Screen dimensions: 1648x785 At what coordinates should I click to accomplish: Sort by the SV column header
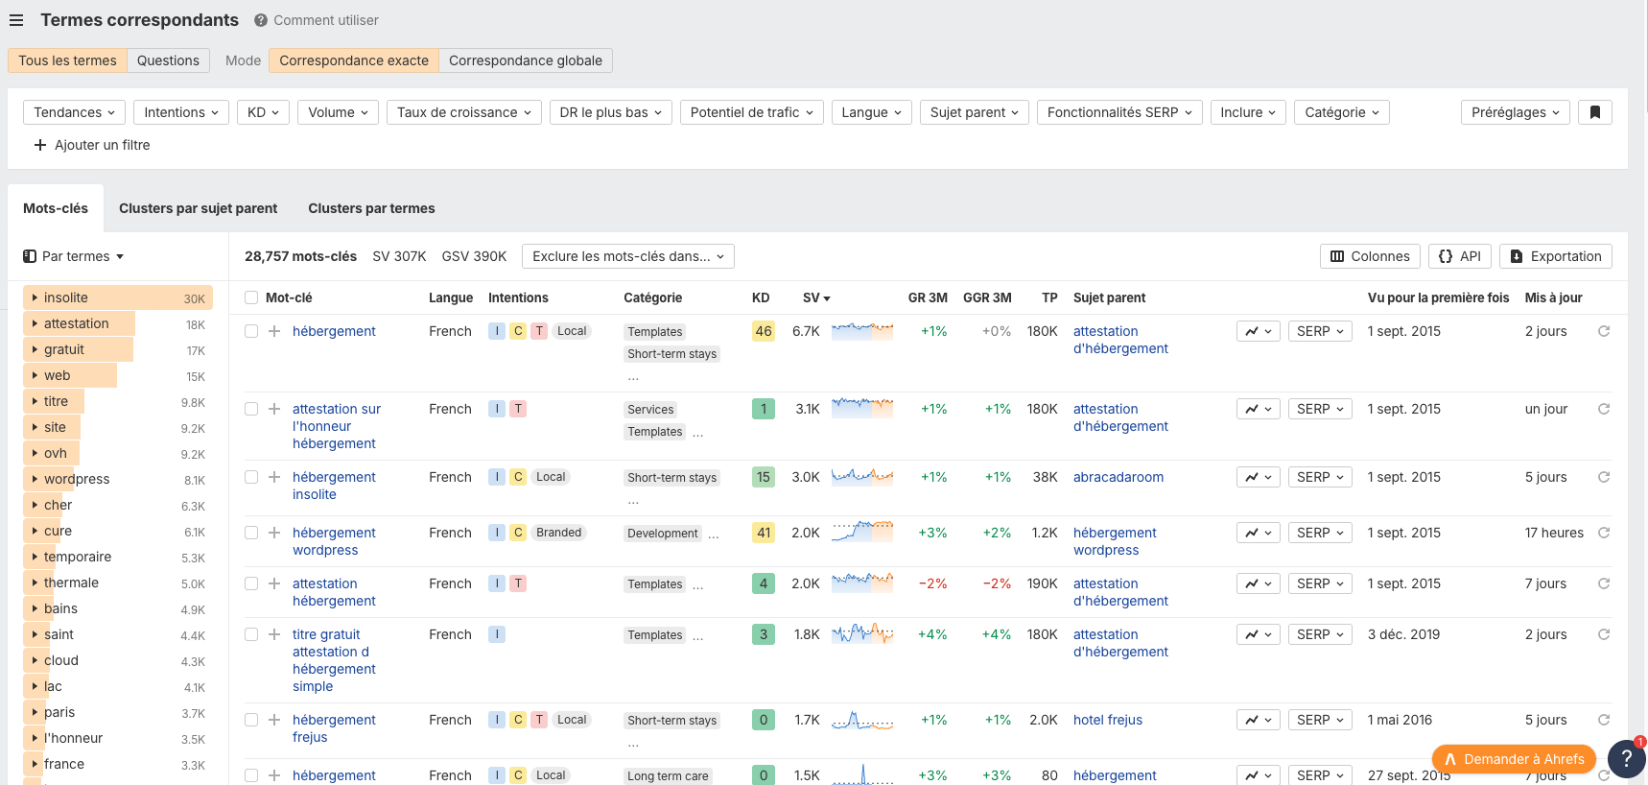pyautogui.click(x=816, y=297)
